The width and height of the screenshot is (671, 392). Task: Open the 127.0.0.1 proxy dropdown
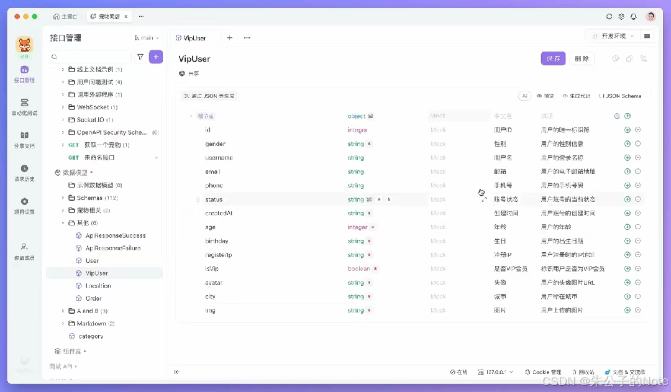[x=496, y=372]
